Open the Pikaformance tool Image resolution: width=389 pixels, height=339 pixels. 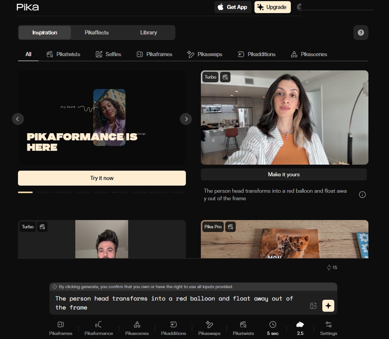point(99,328)
